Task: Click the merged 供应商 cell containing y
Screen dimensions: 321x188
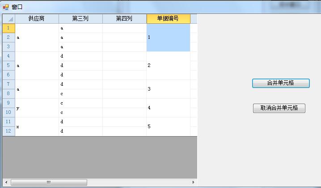Action: [x=37, y=108]
